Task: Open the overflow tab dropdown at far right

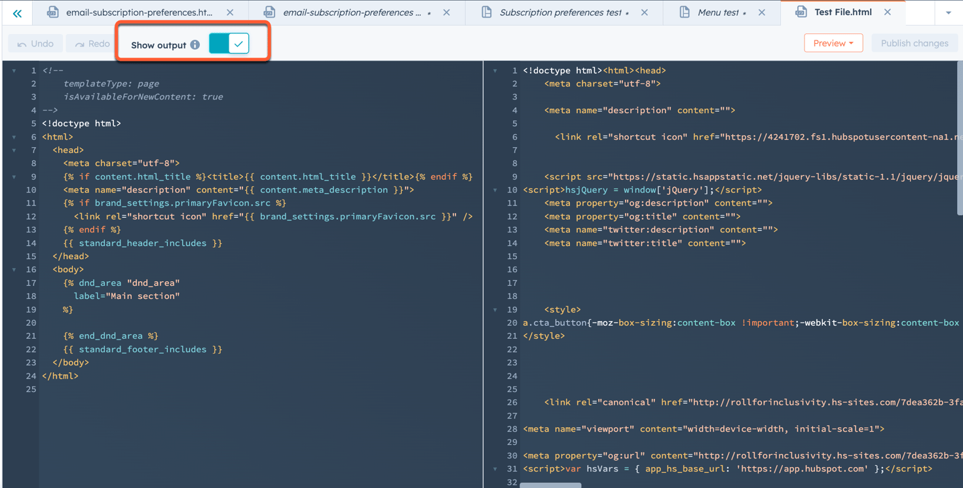Action: [949, 12]
